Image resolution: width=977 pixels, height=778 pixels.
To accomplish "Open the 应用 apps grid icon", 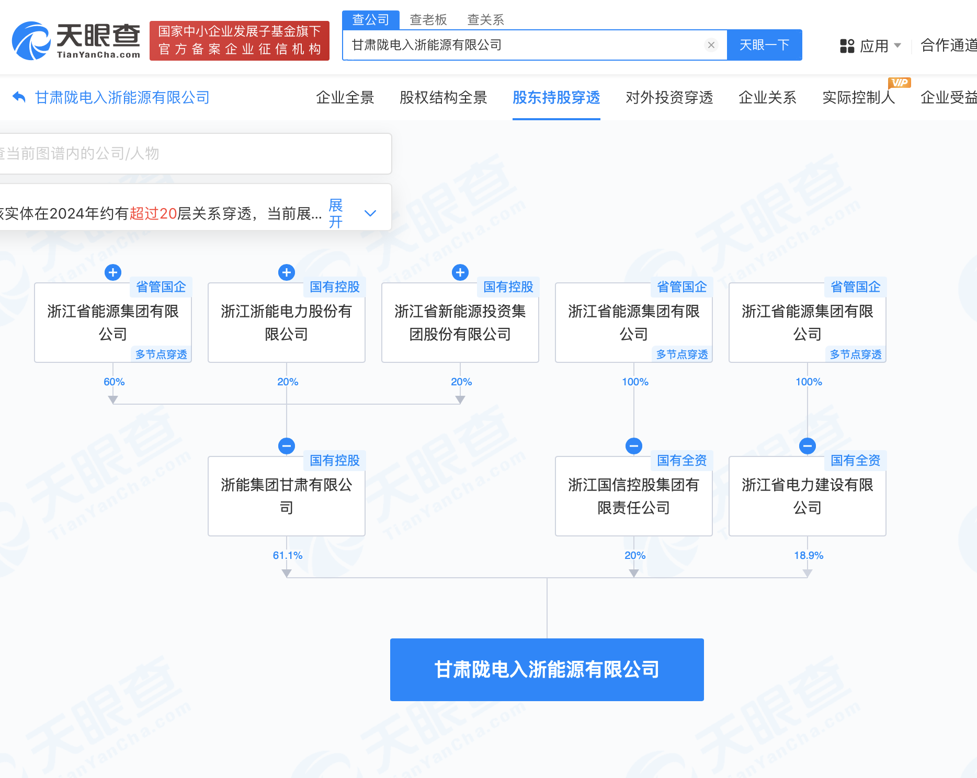I will click(x=846, y=45).
